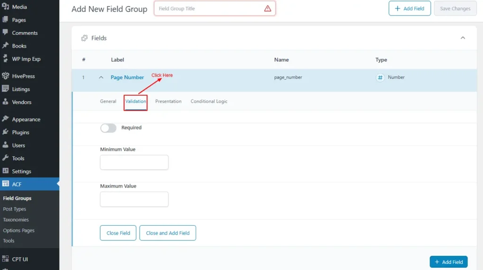Click the Appearance paintbrush icon

6,119
